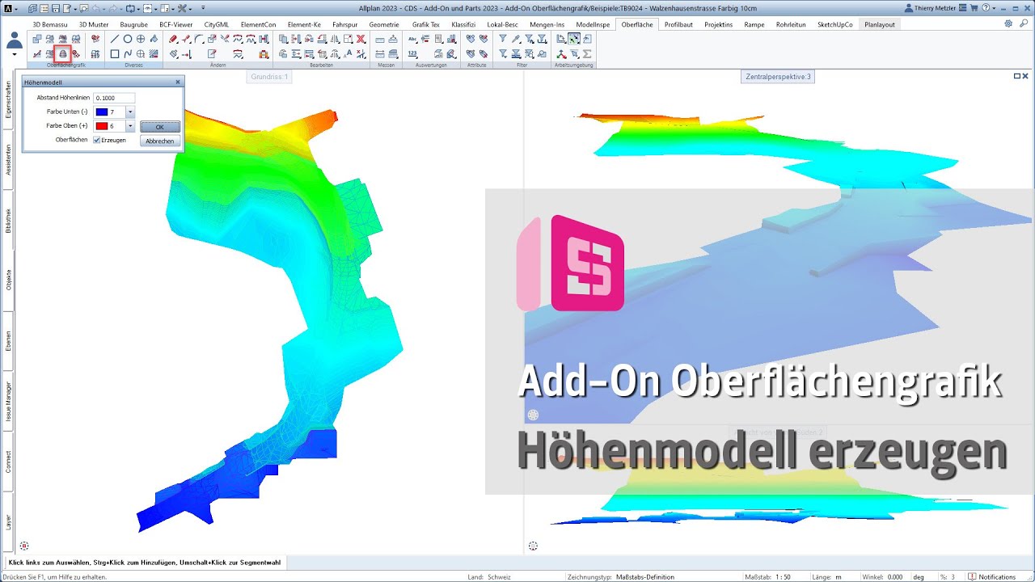Select the circle tool in Diverses group

pos(128,39)
